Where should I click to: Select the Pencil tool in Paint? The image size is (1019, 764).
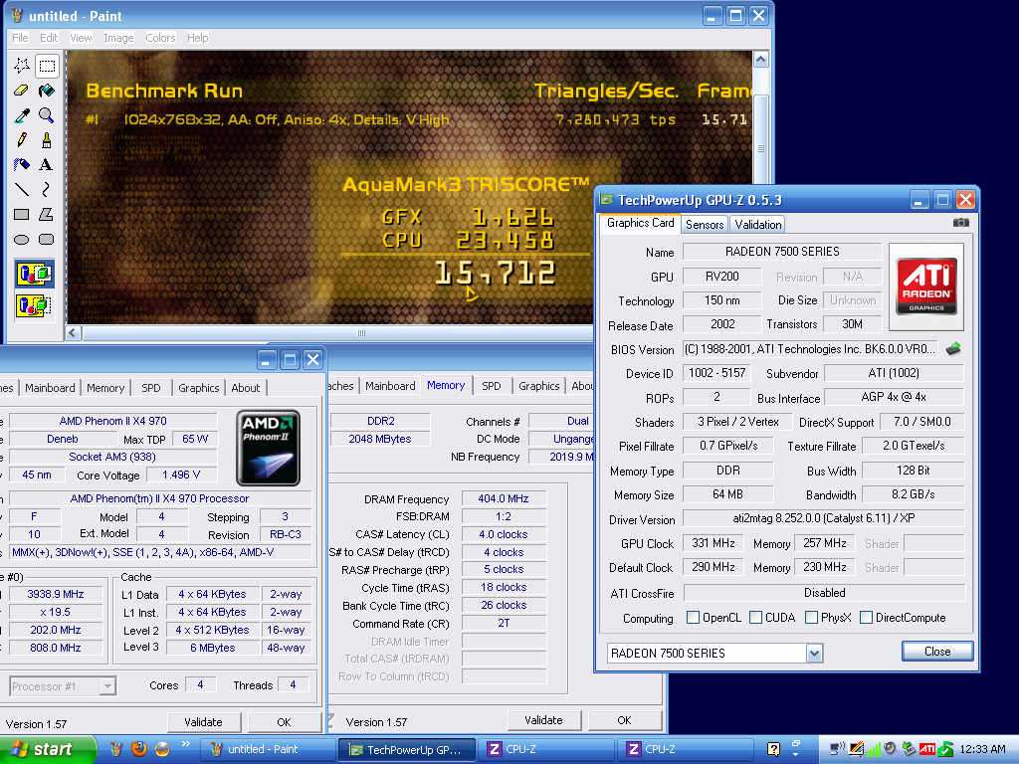coord(22,139)
